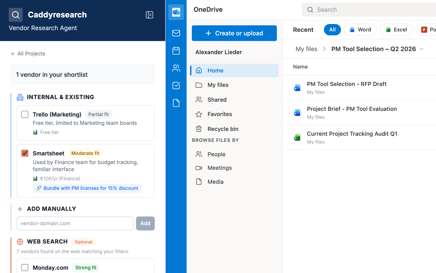The width and height of the screenshot is (436, 273).
Task: Tick the Monday.com vendor checkbox
Action: 25,268
